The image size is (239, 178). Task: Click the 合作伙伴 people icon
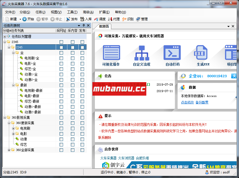101,150
